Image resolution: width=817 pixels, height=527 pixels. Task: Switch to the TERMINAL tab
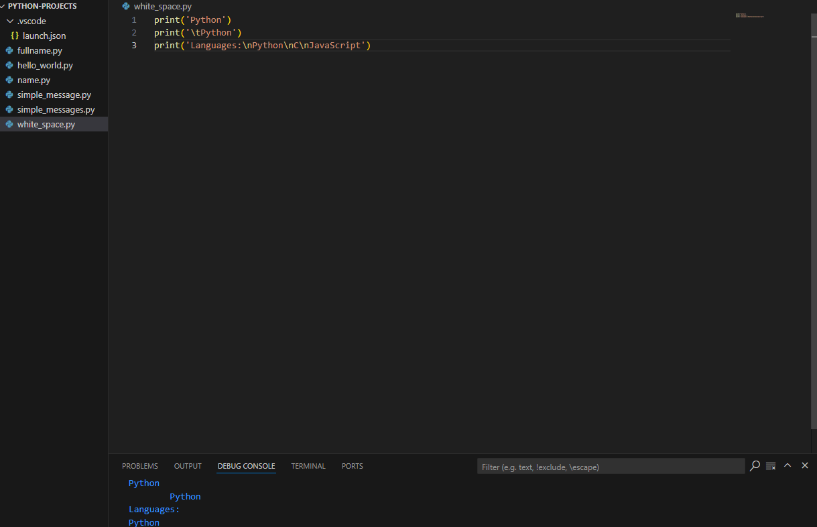[308, 466]
